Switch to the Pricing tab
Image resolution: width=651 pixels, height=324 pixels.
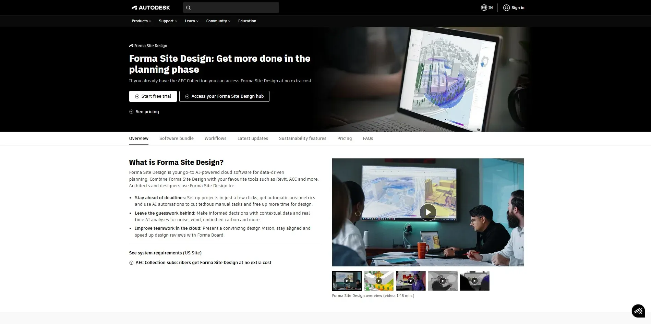click(x=345, y=138)
